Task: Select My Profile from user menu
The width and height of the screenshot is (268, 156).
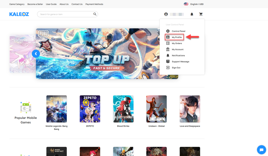Action: click(177, 37)
